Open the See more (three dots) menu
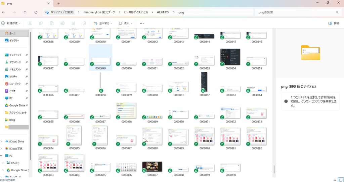The width and height of the screenshot is (344, 182). tap(141, 23)
